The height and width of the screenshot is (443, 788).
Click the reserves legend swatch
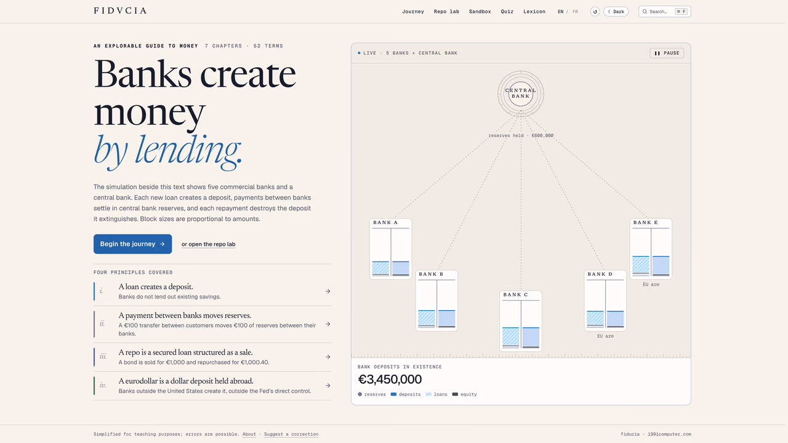[360, 394]
